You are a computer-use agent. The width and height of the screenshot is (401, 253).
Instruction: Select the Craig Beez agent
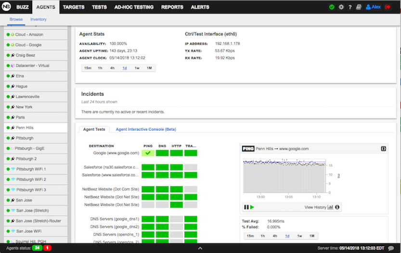36,55
